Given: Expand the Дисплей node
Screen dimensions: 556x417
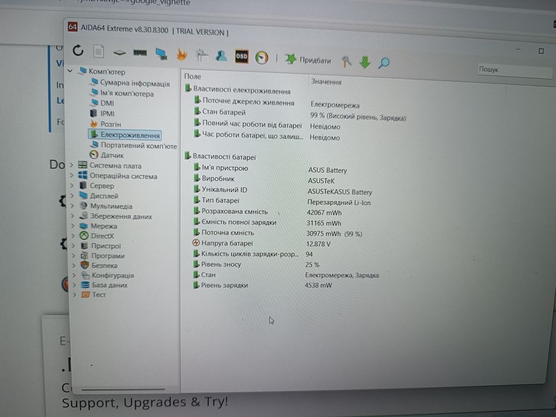Looking at the screenshot, I should click(72, 195).
